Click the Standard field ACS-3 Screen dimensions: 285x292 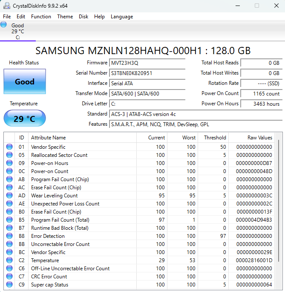tap(196, 114)
